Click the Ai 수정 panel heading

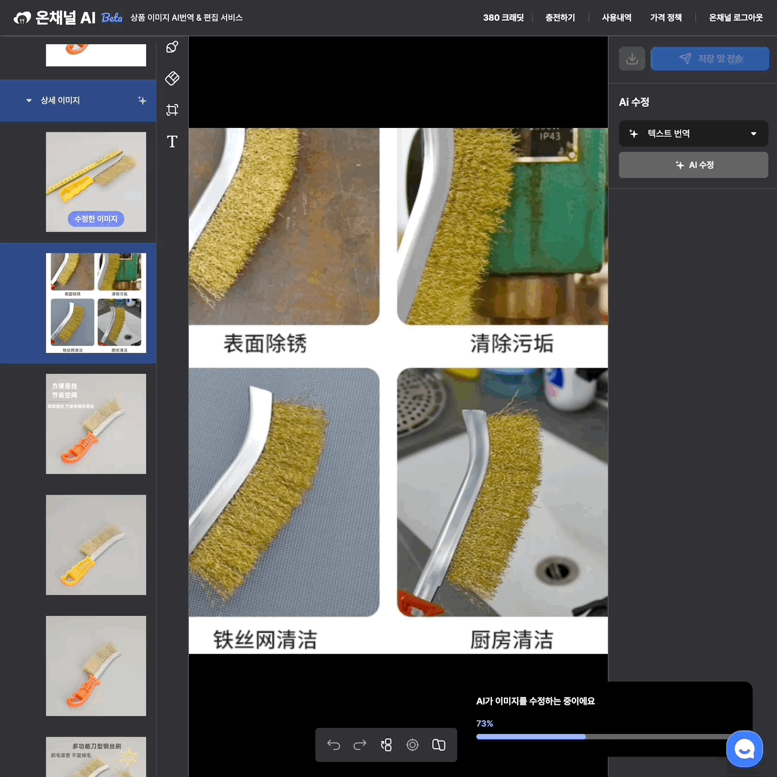[x=634, y=102]
